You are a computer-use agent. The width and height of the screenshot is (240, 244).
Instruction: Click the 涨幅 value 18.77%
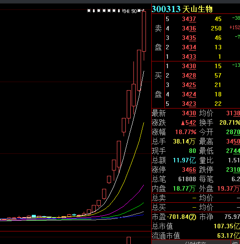186,132
